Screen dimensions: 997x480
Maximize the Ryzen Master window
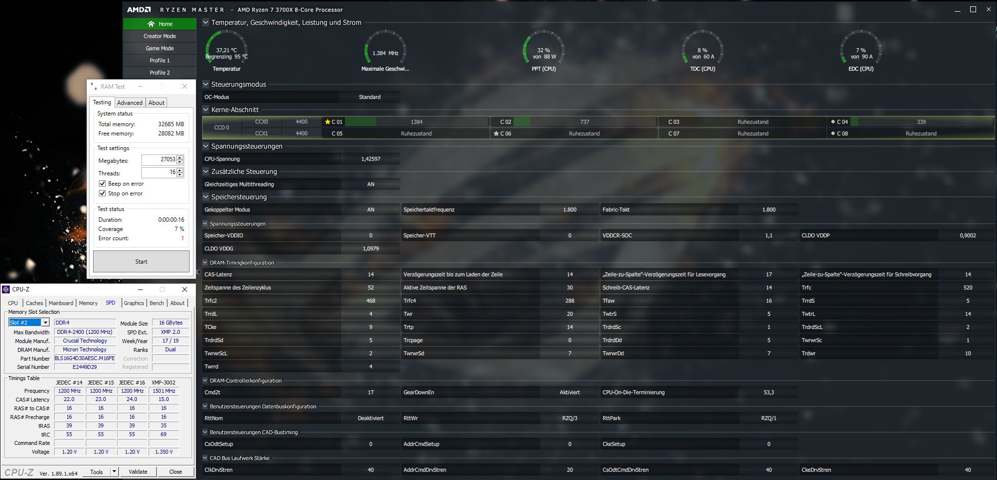pyautogui.click(x=973, y=9)
